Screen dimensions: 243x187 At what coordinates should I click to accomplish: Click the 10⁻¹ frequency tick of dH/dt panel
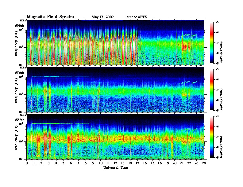click(21, 64)
